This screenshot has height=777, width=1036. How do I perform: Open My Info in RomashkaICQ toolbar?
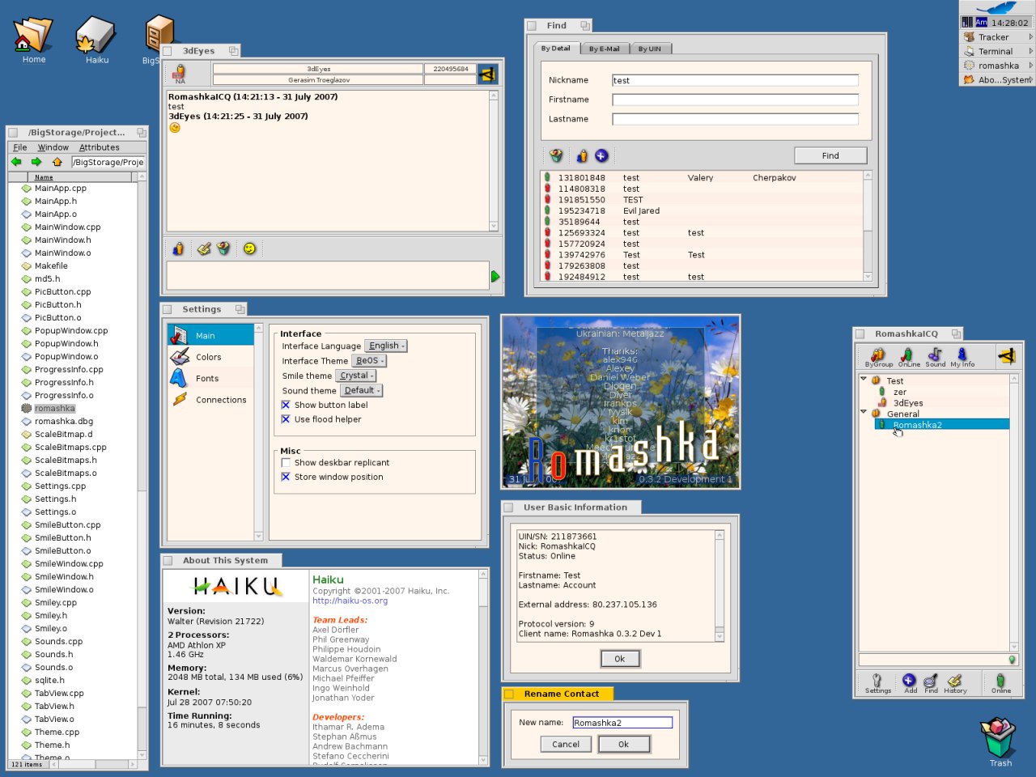[962, 356]
